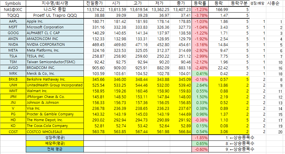The height and width of the screenshot is (154, 285).
Task: Select the COSTCO WHOLESALE cell
Action: click(x=55, y=132)
